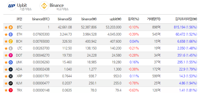This screenshot has height=96, width=199.
Task: Click the Litecoin coin icon
Action: (11, 48)
